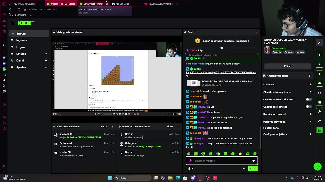Click the broadcast signal icon in the right rail
The width and height of the screenshot is (325, 182).
[x=319, y=93]
